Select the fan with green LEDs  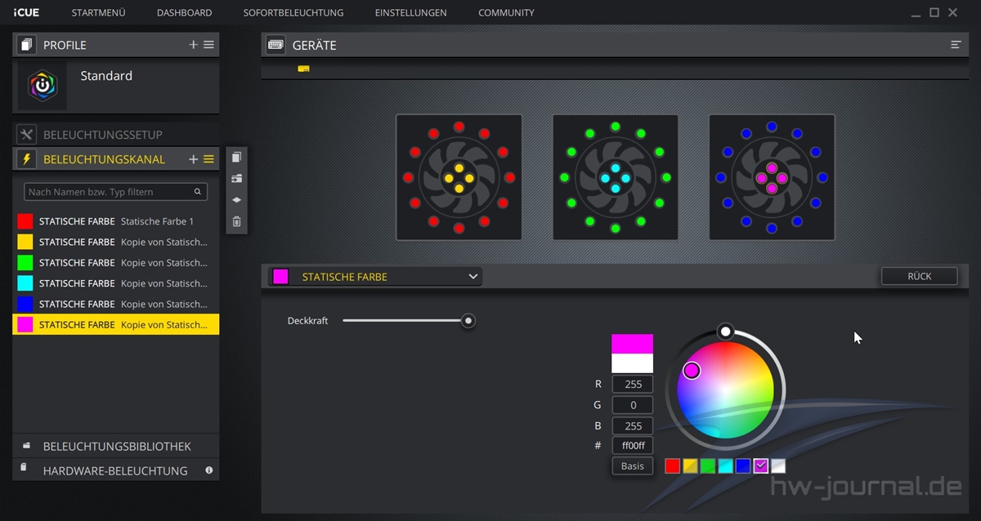pos(616,177)
